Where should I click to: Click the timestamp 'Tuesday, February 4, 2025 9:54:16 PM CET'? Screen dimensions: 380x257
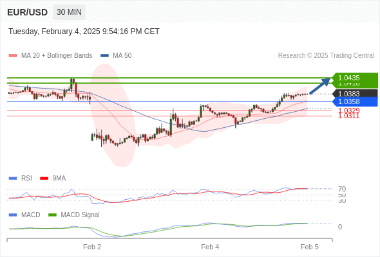click(84, 31)
